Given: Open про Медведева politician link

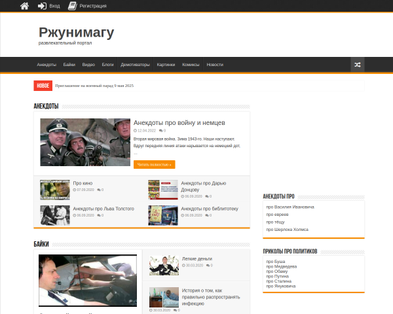Looking at the screenshot, I should (282, 266).
